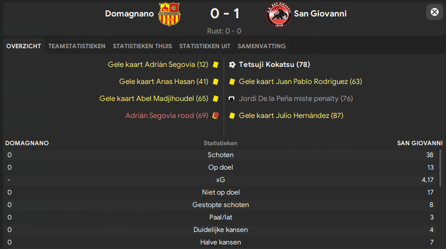Click the statistics list scrollbar

[440, 168]
